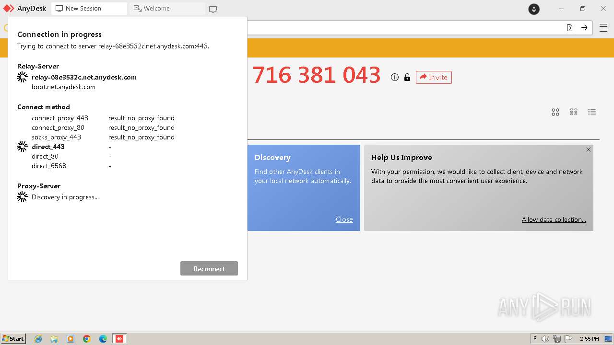Click the file transfer icon in address bar
This screenshot has width=614, height=345.
tap(569, 28)
